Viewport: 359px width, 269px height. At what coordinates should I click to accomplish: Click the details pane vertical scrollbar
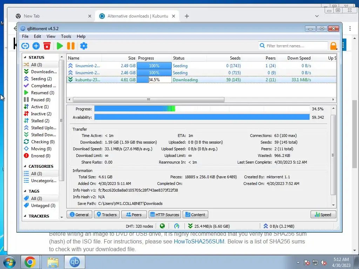click(x=333, y=155)
